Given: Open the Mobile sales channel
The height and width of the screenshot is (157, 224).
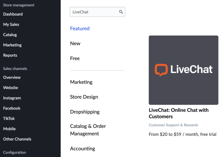Looking at the screenshot, I should 10,129.
